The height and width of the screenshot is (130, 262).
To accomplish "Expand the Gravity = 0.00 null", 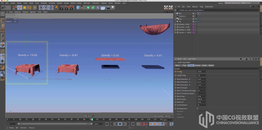I will click(x=175, y=27).
